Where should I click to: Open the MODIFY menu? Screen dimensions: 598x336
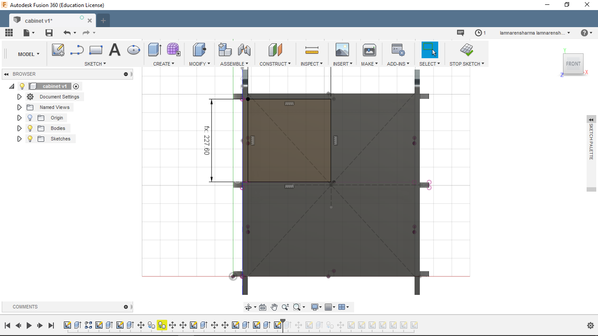(x=199, y=64)
